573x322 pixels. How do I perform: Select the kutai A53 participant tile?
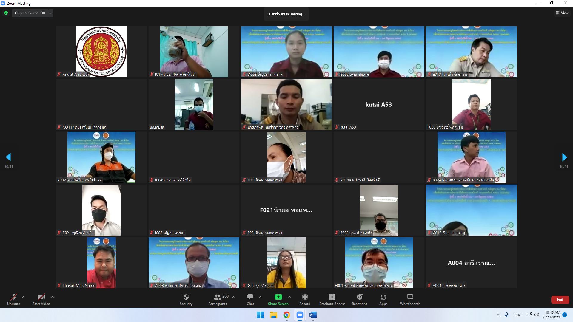378,104
